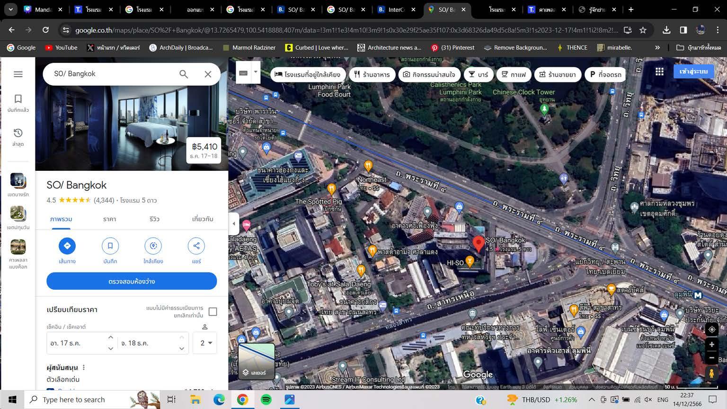This screenshot has width=727, height=409.
Task: Click the share (แชร์) icon
Action: [x=196, y=246]
